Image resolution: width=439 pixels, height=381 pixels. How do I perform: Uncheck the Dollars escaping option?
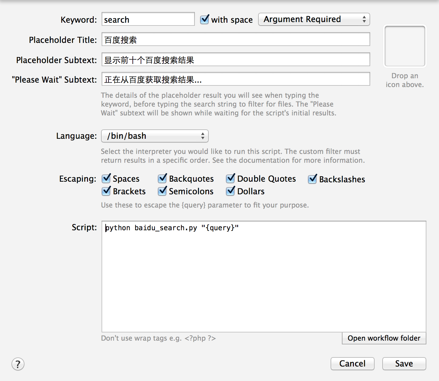(231, 191)
